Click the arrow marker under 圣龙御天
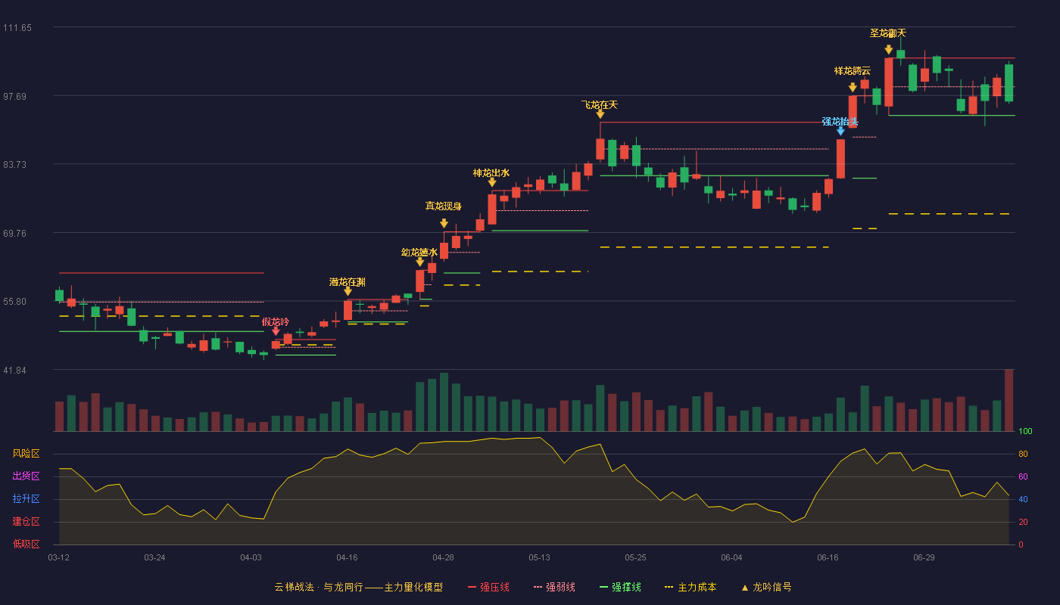 888,50
